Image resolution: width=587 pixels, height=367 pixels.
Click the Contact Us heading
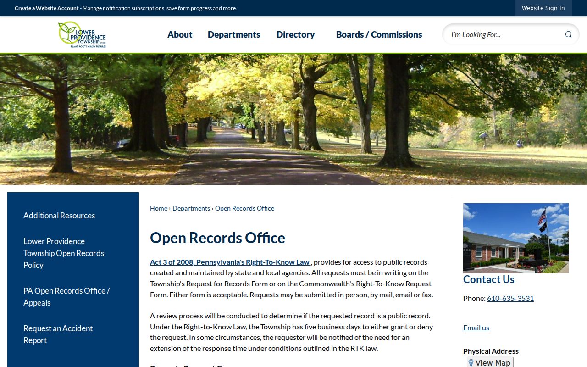(x=489, y=279)
